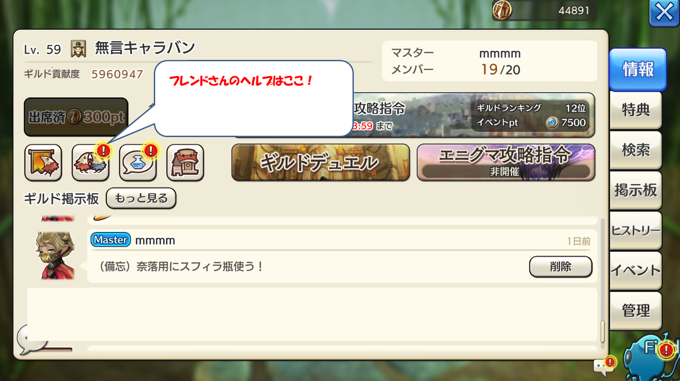Viewport: 680px width, 381px height.
Task: Click the guild coin currency icon
Action: (502, 10)
